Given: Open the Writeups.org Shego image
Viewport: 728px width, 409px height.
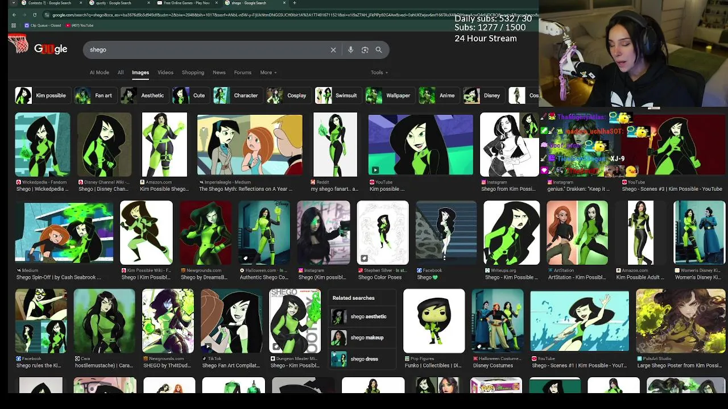Looking at the screenshot, I should (511, 232).
